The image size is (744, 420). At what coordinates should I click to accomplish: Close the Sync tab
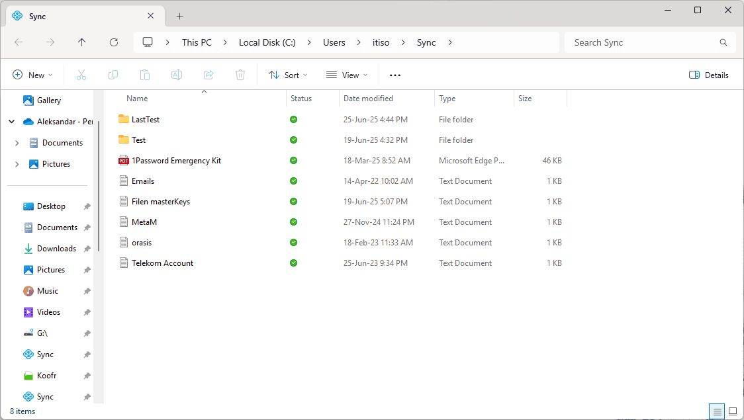click(x=150, y=16)
